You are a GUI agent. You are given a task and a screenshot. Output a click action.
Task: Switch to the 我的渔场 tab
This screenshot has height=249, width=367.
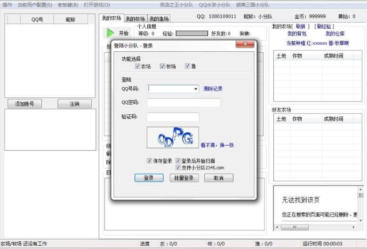pyautogui.click(x=159, y=19)
